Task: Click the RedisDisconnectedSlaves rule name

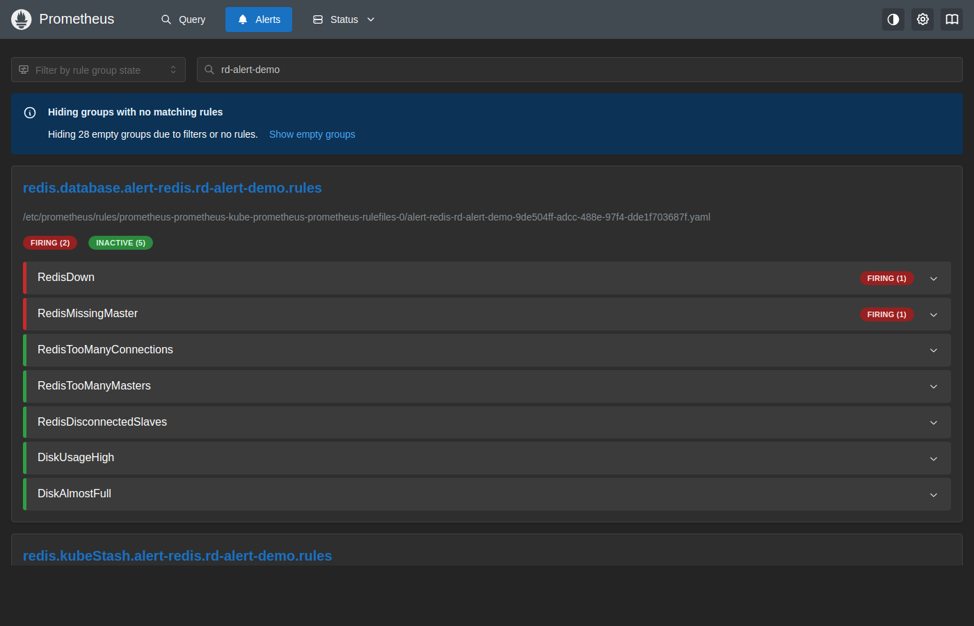Action: [102, 422]
